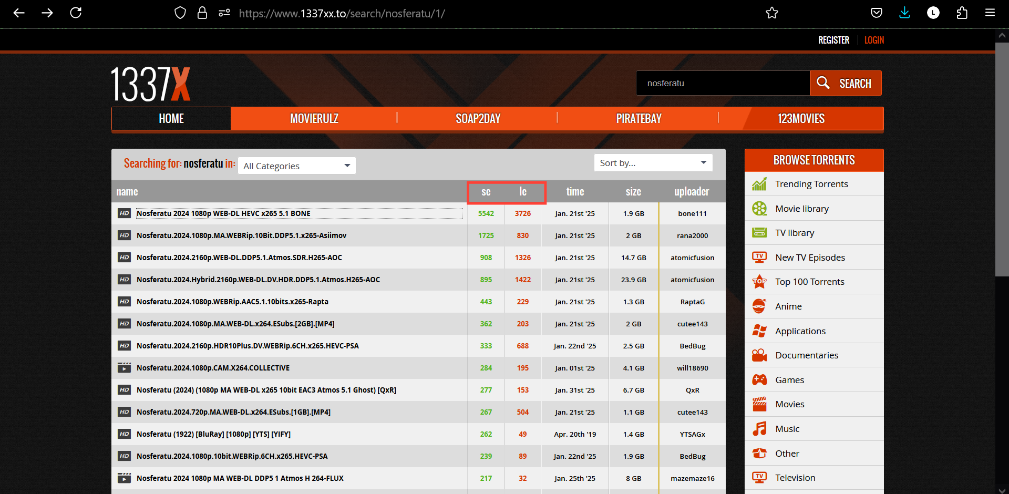Open the shield tracking protection icon
This screenshot has height=494, width=1009.
180,13
